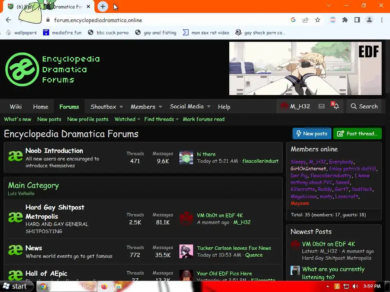Screen dimensions: 390x292
Task: Open the file explorer taskbar icon
Action: 118,287
